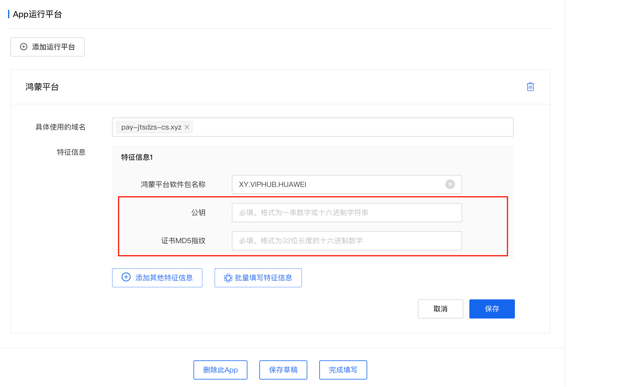Click the batch-fill icon on 批量填写特征信息

tap(228, 278)
